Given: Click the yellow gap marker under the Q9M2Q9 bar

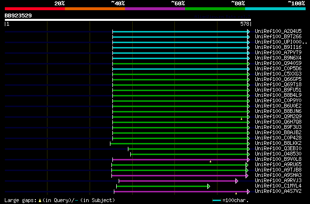Looking at the screenshot, I should 241,119.
